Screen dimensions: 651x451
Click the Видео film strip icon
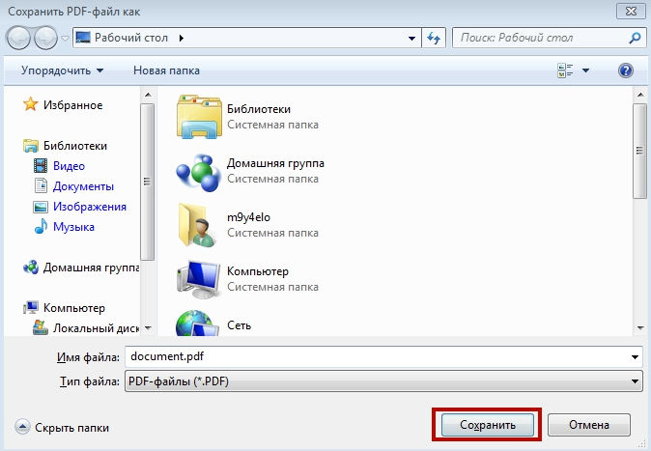click(x=41, y=165)
